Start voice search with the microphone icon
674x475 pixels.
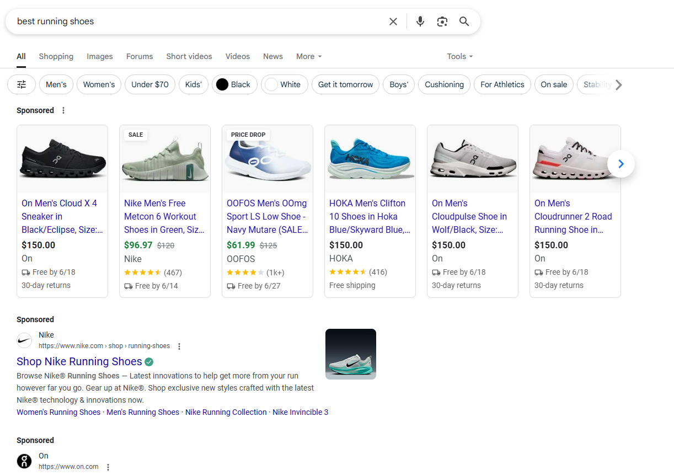pyautogui.click(x=420, y=22)
